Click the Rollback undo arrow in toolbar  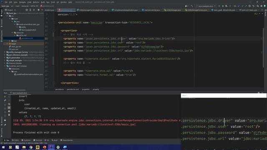[253, 6]
